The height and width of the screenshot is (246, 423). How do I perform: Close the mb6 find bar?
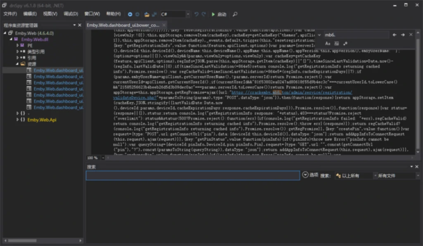(x=411, y=35)
